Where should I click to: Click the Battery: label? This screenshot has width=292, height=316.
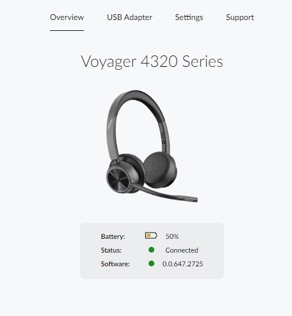(x=113, y=236)
